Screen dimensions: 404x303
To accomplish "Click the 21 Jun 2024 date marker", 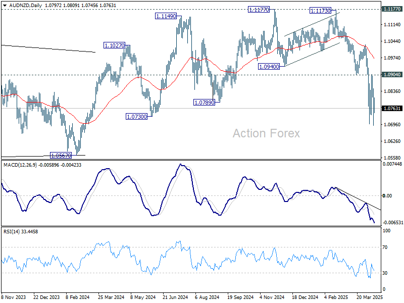I will (x=175, y=297).
